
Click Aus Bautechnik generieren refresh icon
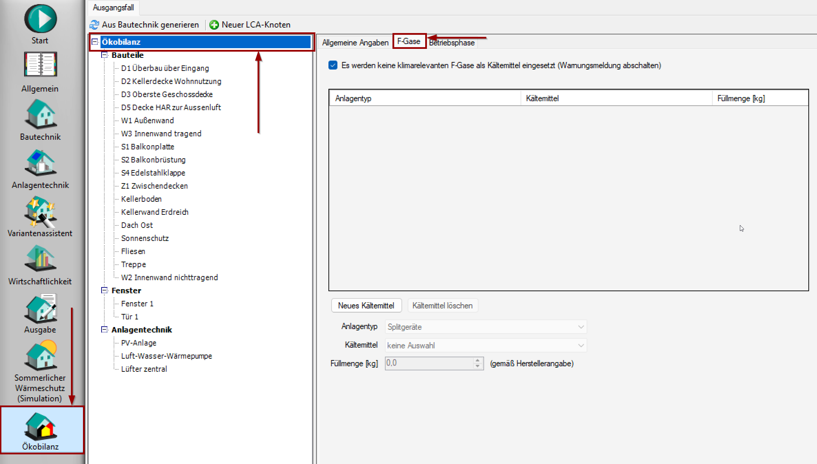(x=94, y=25)
